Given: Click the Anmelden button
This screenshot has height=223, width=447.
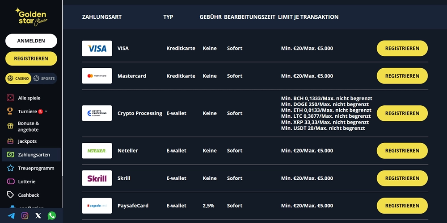Looking at the screenshot, I should coord(31,41).
